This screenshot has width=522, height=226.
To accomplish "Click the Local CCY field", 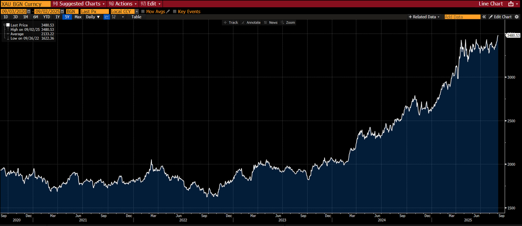I will [x=122, y=11].
